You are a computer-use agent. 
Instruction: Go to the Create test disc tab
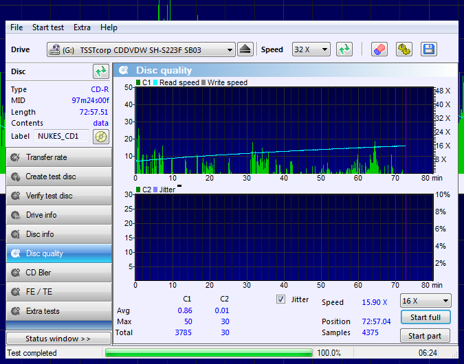click(59, 177)
